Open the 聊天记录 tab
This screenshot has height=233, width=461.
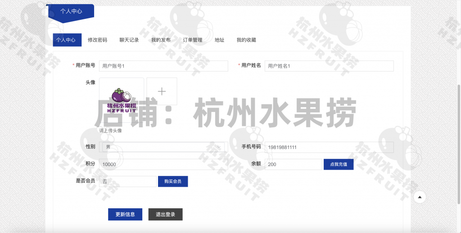(x=129, y=40)
